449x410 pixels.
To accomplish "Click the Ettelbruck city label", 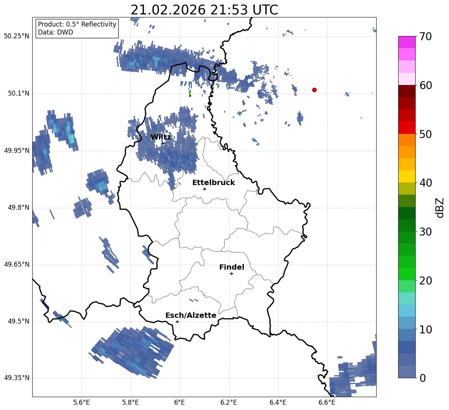I will [214, 182].
